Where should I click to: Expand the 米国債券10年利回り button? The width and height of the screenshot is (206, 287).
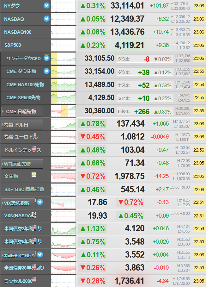18,255
